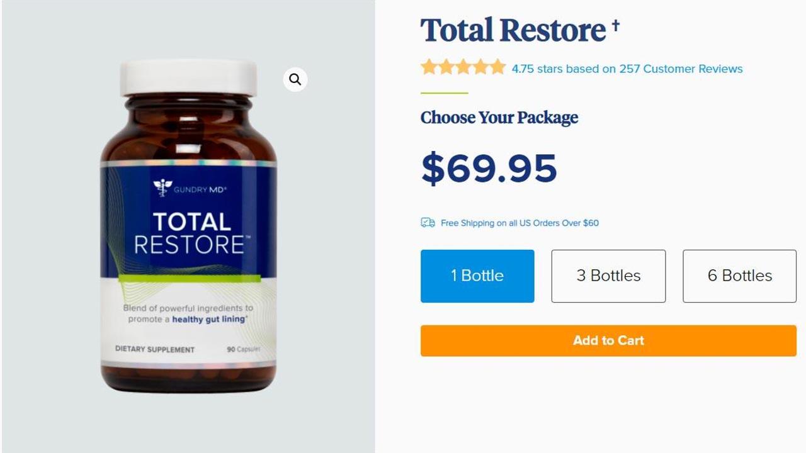Image resolution: width=806 pixels, height=453 pixels.
Task: Click the orange Add to Cart button
Action: point(608,340)
